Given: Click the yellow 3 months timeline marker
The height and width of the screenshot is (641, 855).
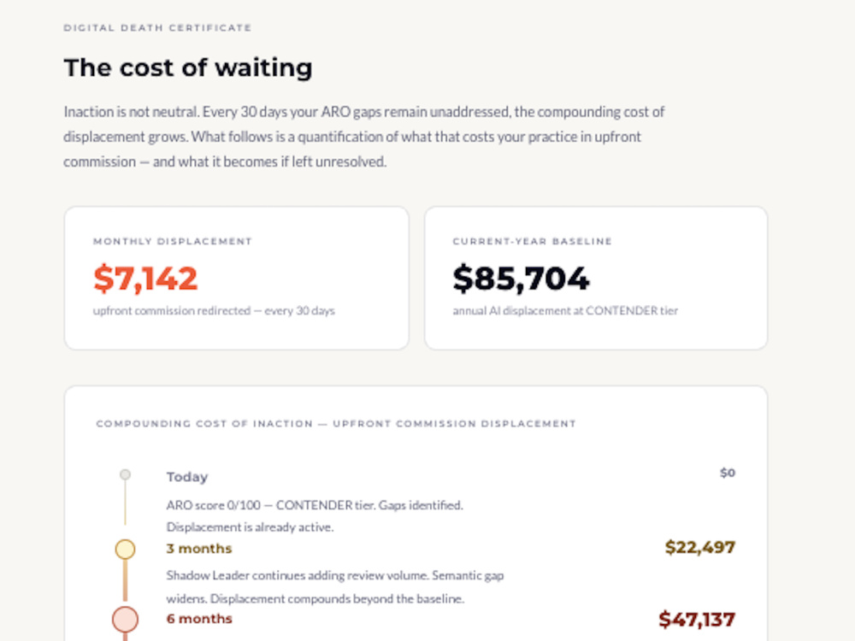Looking at the screenshot, I should (125, 549).
